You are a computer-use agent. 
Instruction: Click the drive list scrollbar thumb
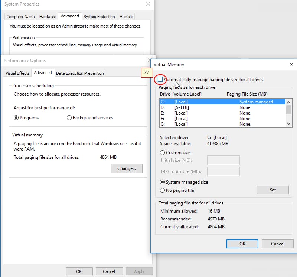288,109
